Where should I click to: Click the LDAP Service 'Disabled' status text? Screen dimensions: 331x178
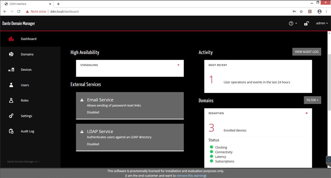93,144
